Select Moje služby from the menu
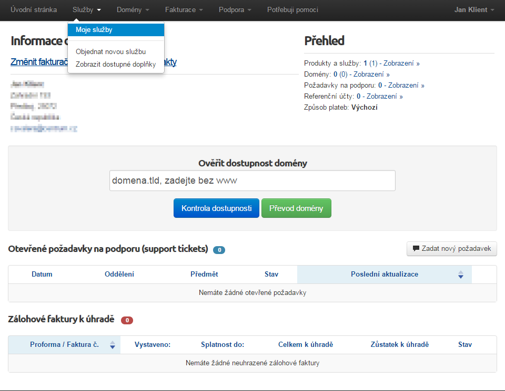505x391 pixels. point(94,30)
